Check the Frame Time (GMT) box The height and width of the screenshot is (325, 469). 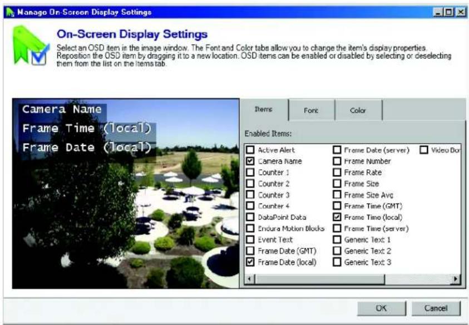[337, 206]
